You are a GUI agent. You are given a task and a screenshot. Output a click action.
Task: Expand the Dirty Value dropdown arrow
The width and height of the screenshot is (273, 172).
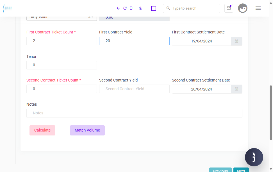92,17
